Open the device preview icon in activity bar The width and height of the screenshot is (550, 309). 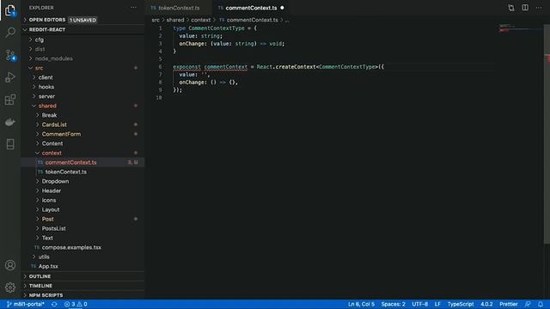coord(10,144)
